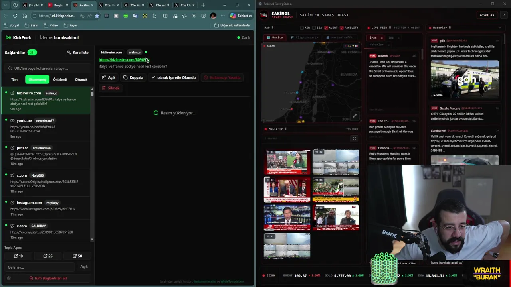Open KickPeek settings gear icon
The height and width of the screenshot is (287, 511).
pos(9,278)
